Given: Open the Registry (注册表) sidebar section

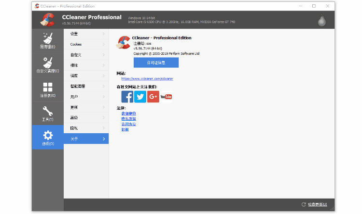Looking at the screenshot, I should 48,89.
